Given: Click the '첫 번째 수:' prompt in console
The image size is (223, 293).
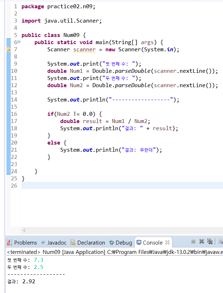Looking at the screenshot, I should tap(19, 260).
